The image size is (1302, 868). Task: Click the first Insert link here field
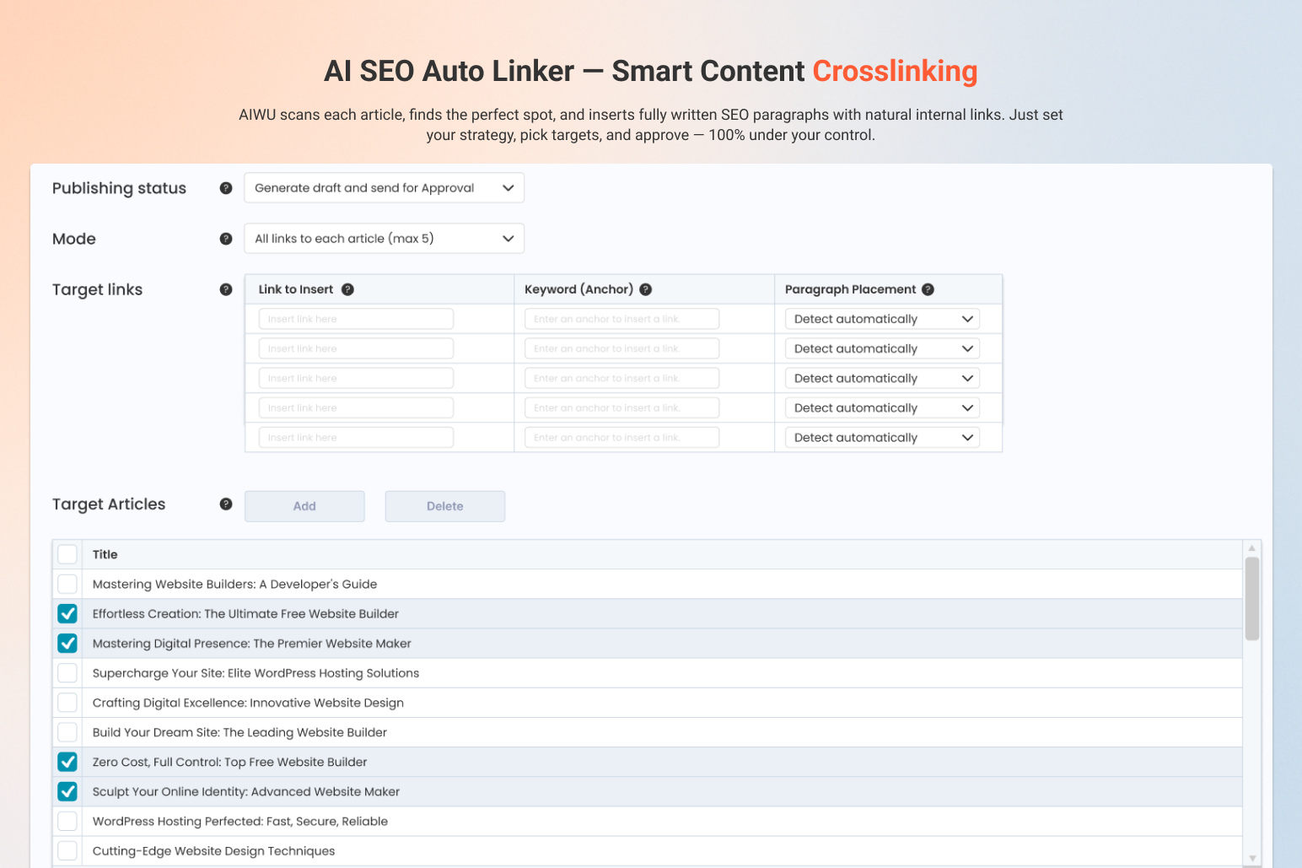(355, 318)
